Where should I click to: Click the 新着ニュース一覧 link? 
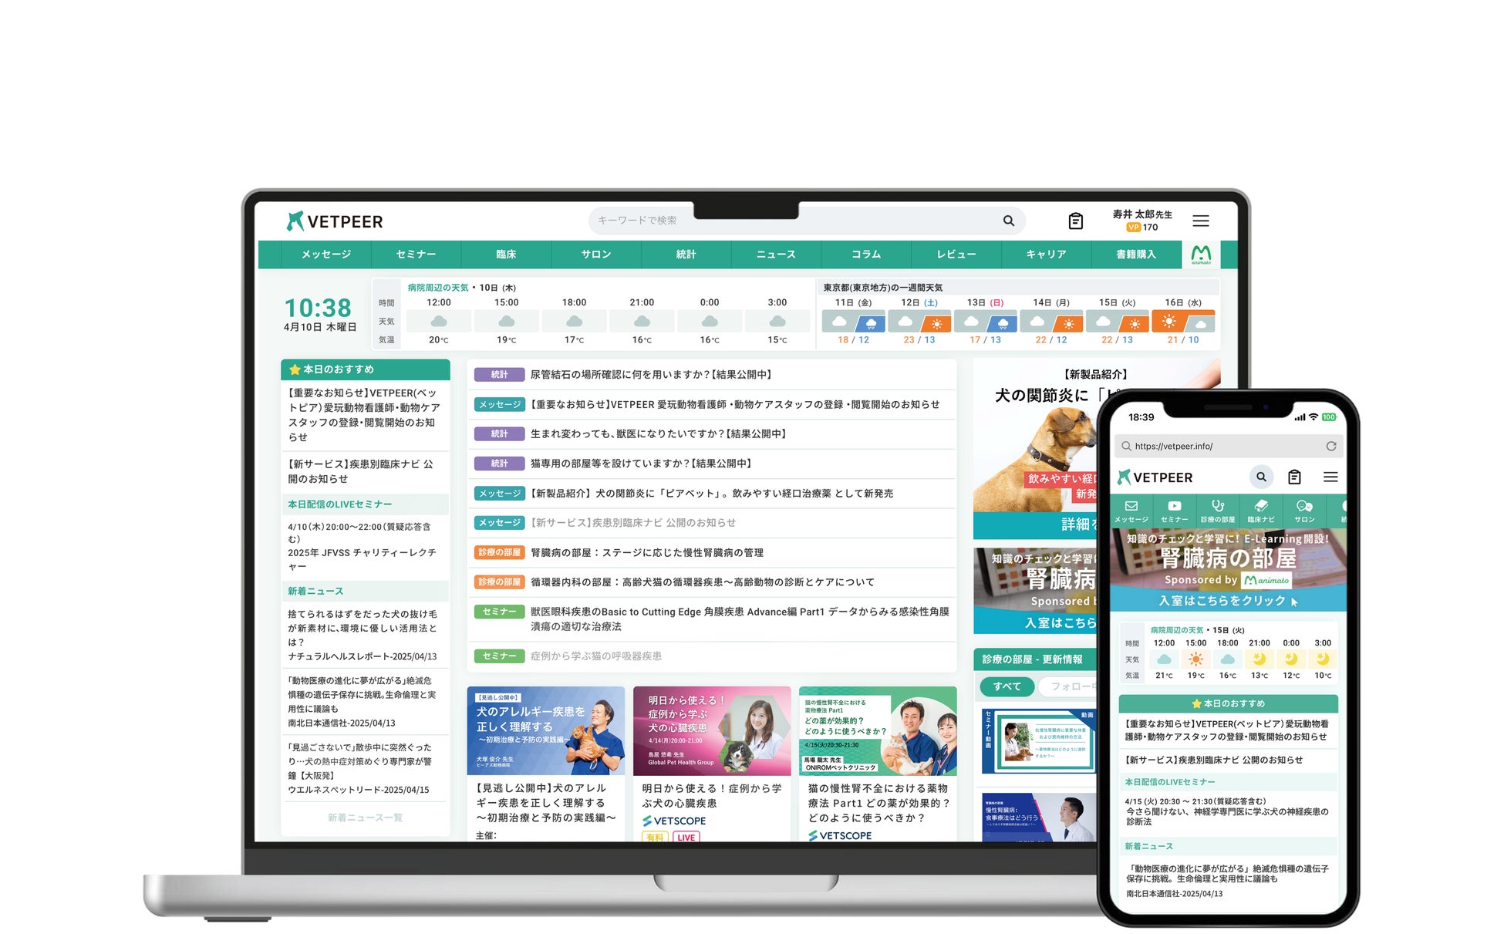coord(365,818)
